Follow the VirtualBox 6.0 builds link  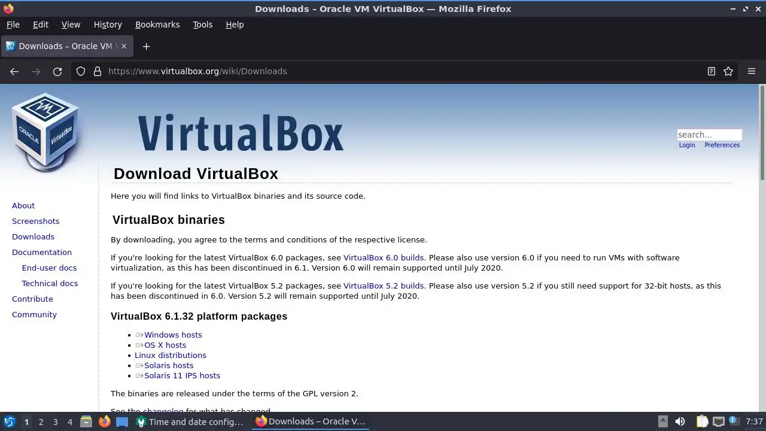(x=383, y=257)
